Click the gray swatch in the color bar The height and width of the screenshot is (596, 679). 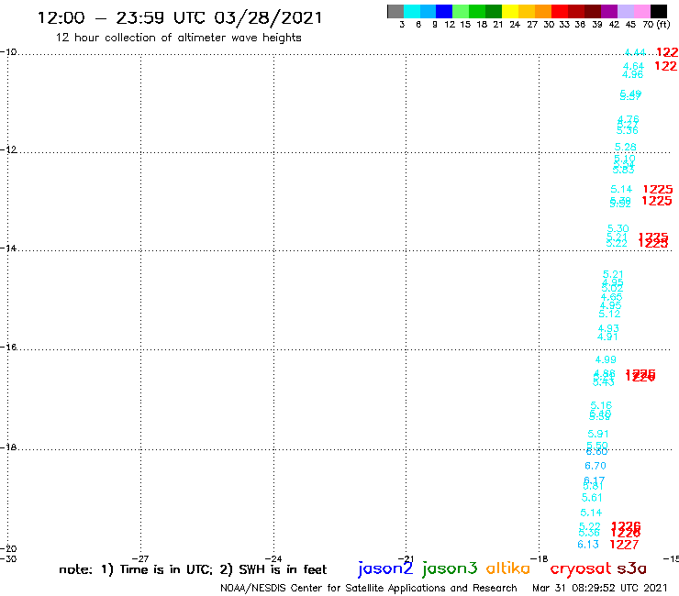tap(395, 11)
